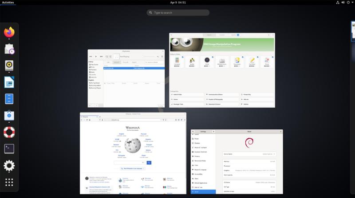Select Podcasts in Rhythmbox sidebar

(x=94, y=70)
